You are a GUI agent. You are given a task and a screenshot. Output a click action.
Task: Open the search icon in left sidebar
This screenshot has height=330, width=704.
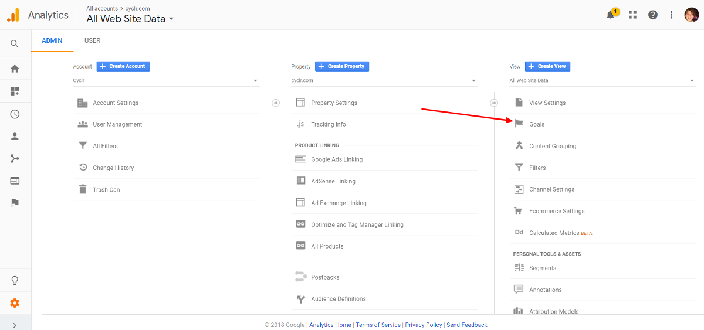pos(15,44)
